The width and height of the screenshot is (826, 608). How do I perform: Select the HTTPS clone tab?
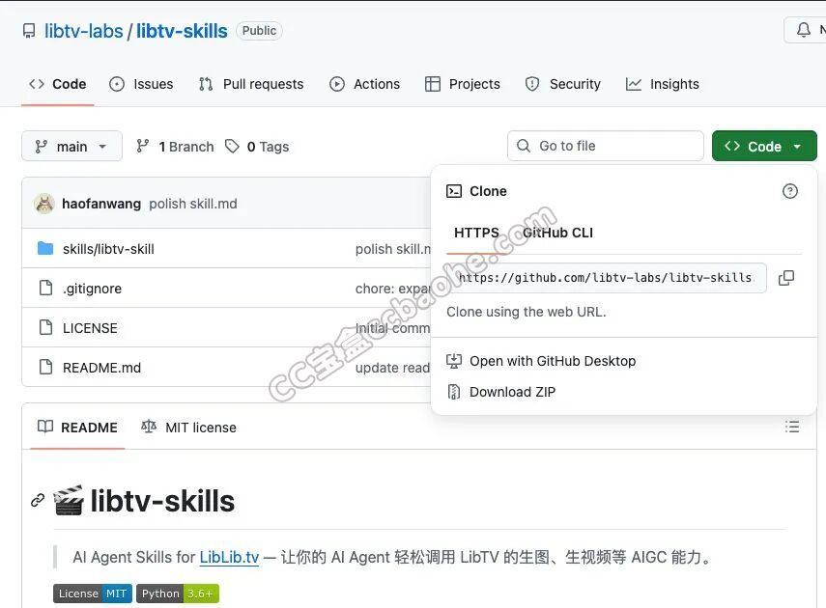coord(476,233)
